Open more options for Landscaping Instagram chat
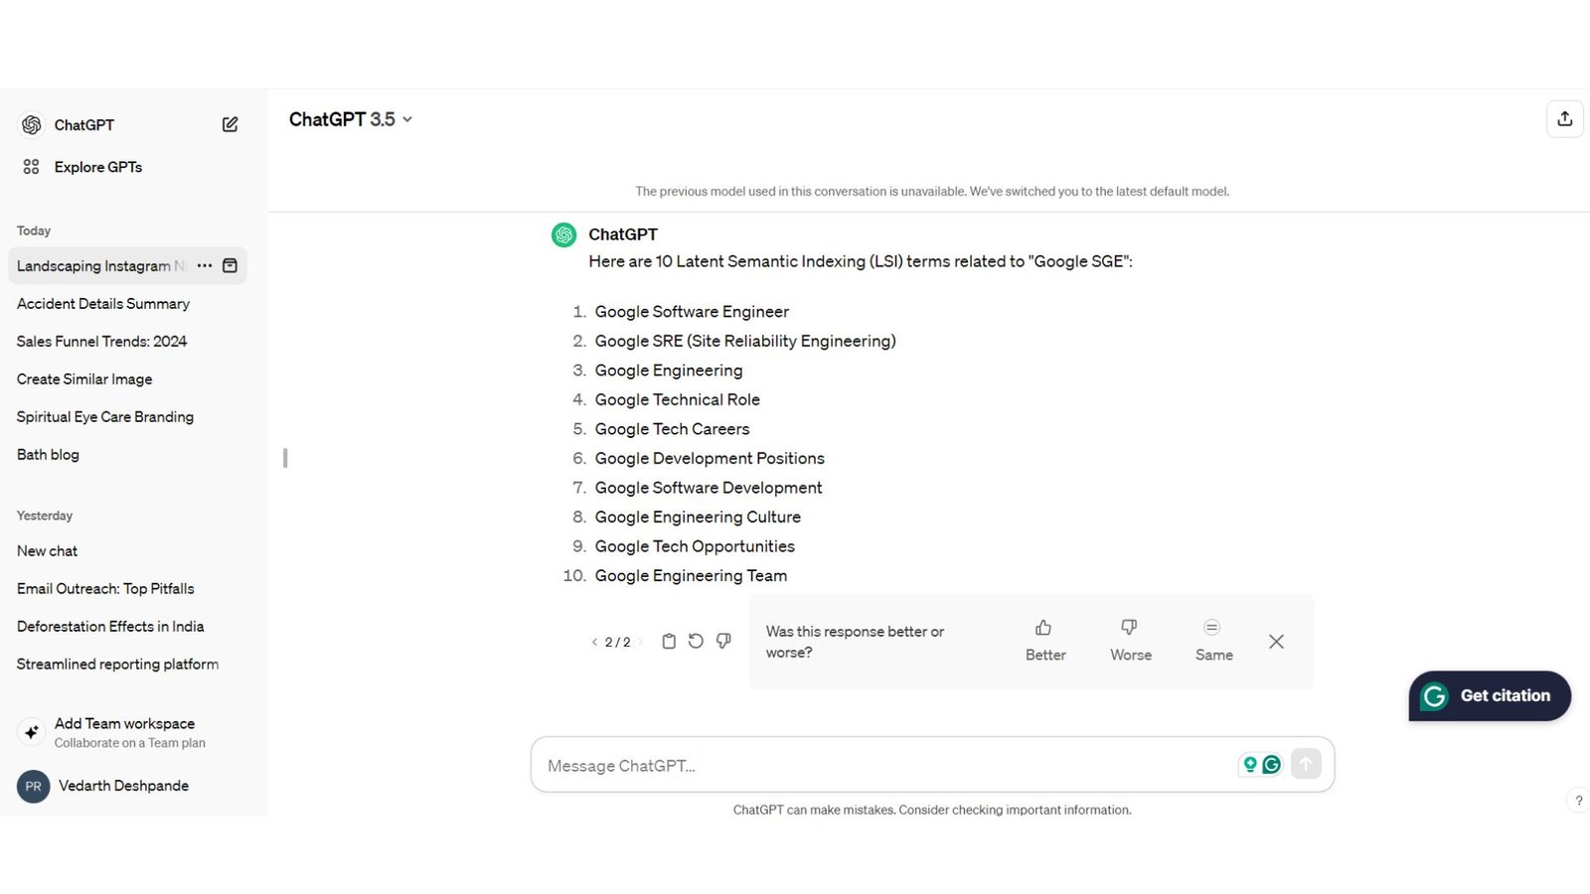Image resolution: width=1590 pixels, height=894 pixels. point(205,265)
